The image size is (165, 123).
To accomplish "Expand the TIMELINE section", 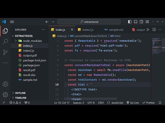I will point(13,98).
